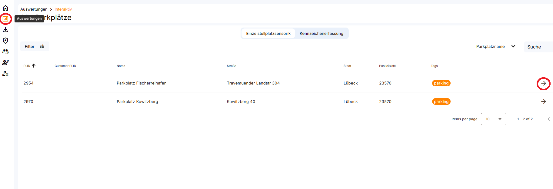Click the previous page chevron
This screenshot has height=189, width=553.
click(548, 119)
